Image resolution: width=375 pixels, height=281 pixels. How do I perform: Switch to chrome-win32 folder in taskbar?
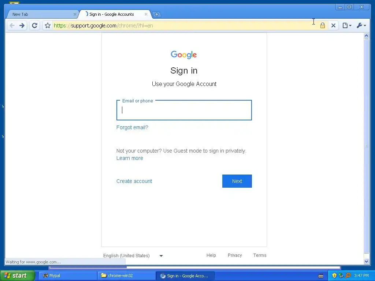click(126, 276)
